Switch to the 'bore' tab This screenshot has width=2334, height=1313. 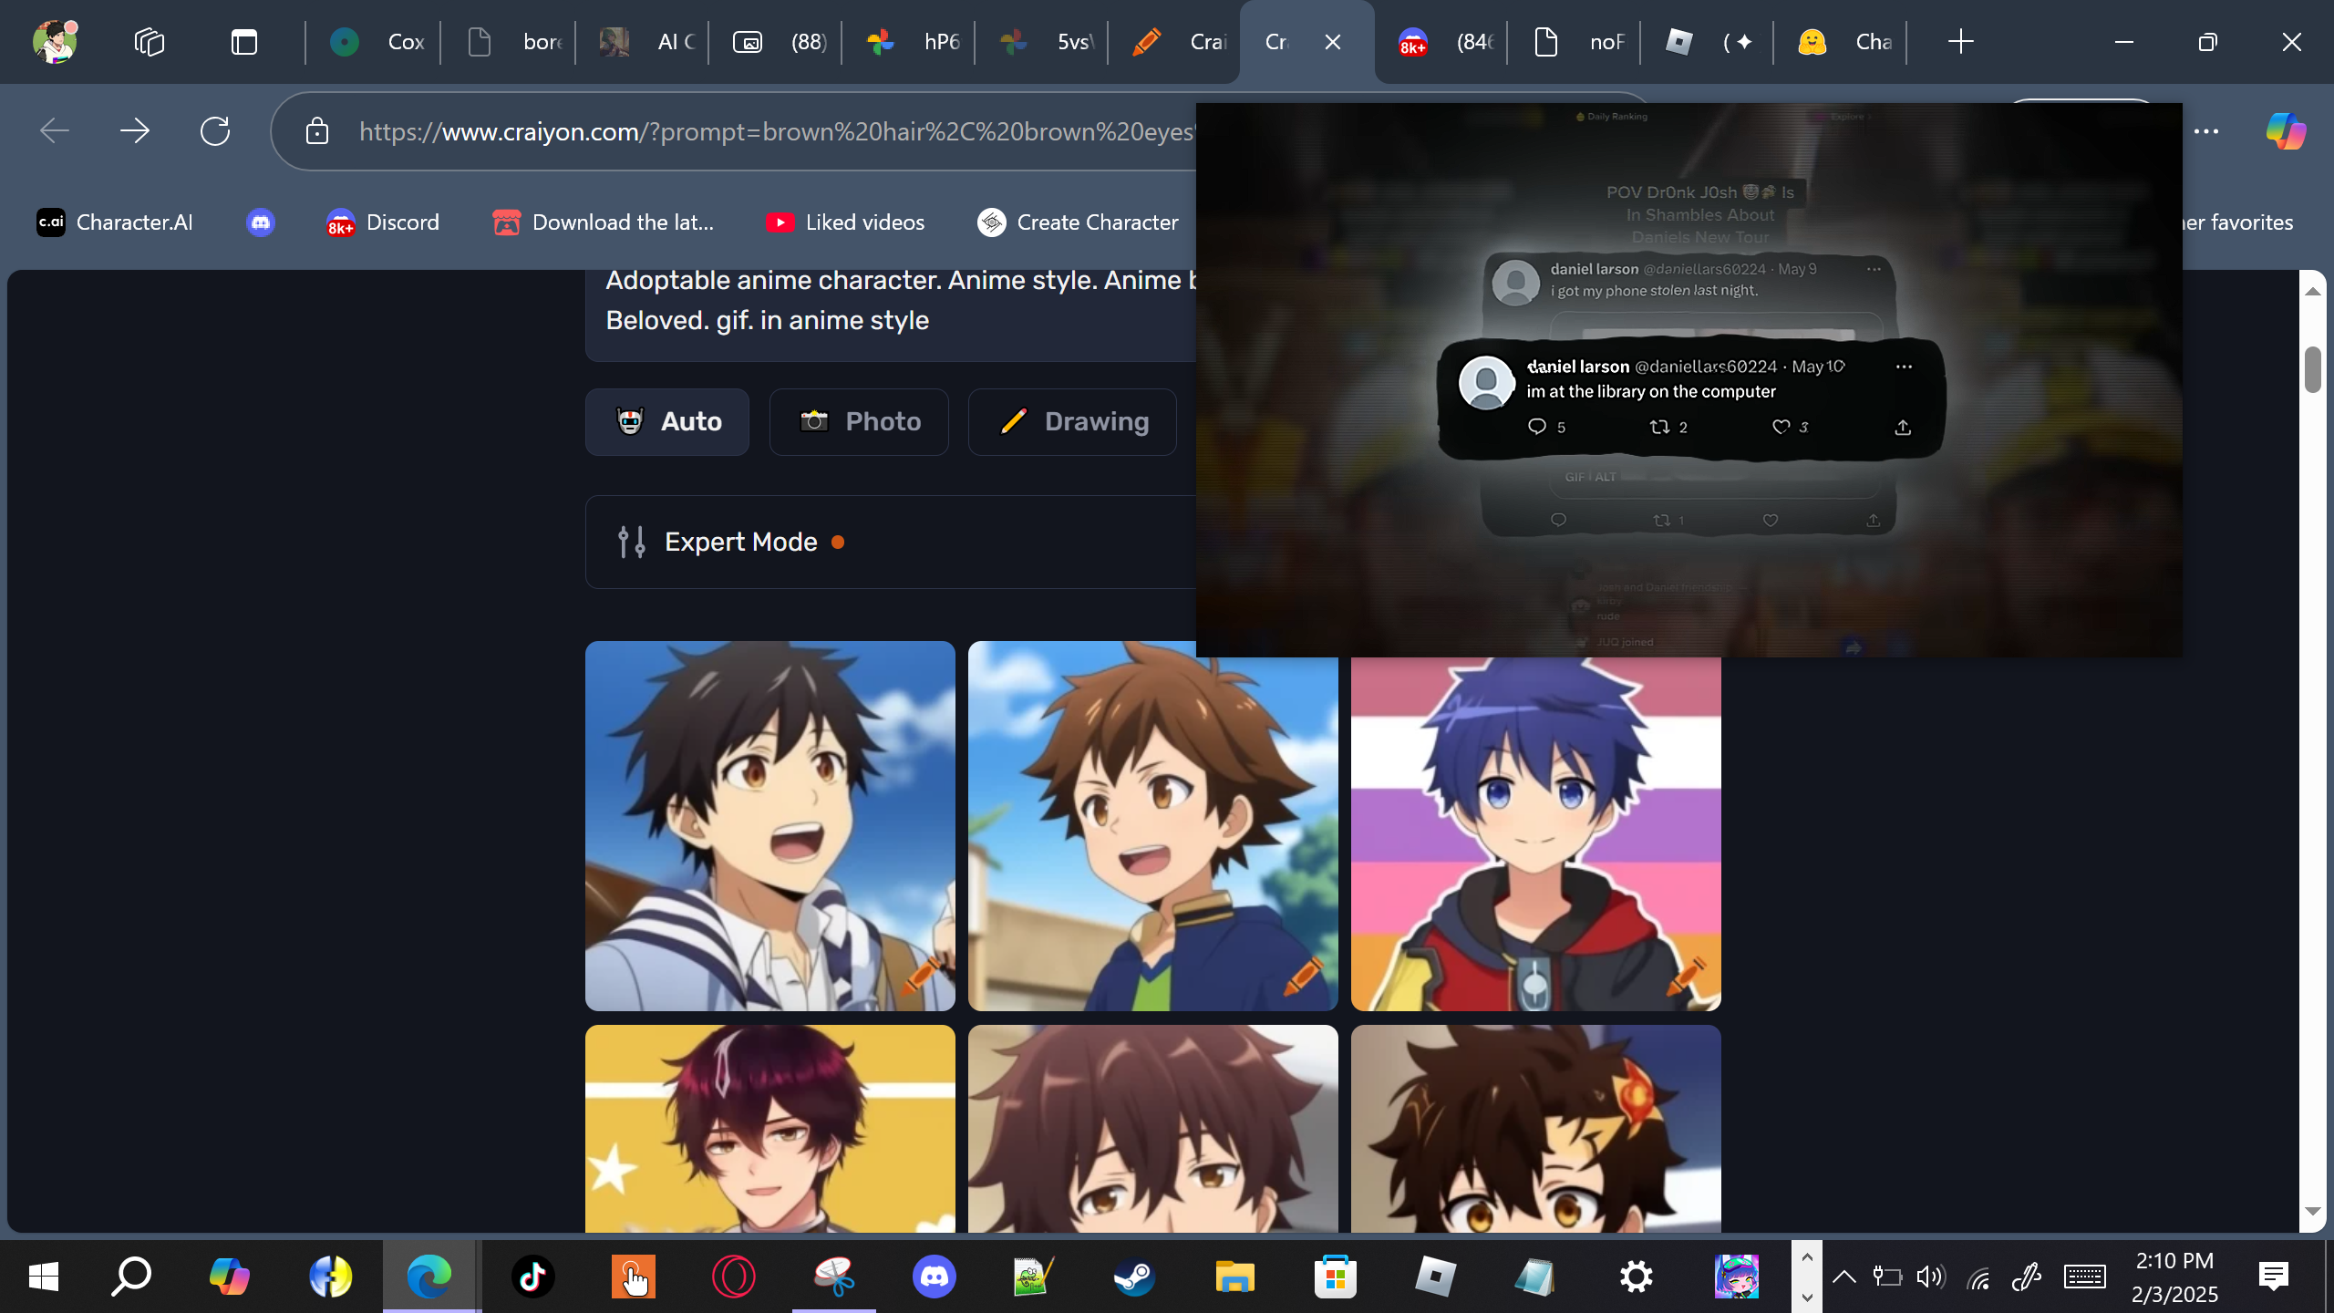click(x=509, y=42)
